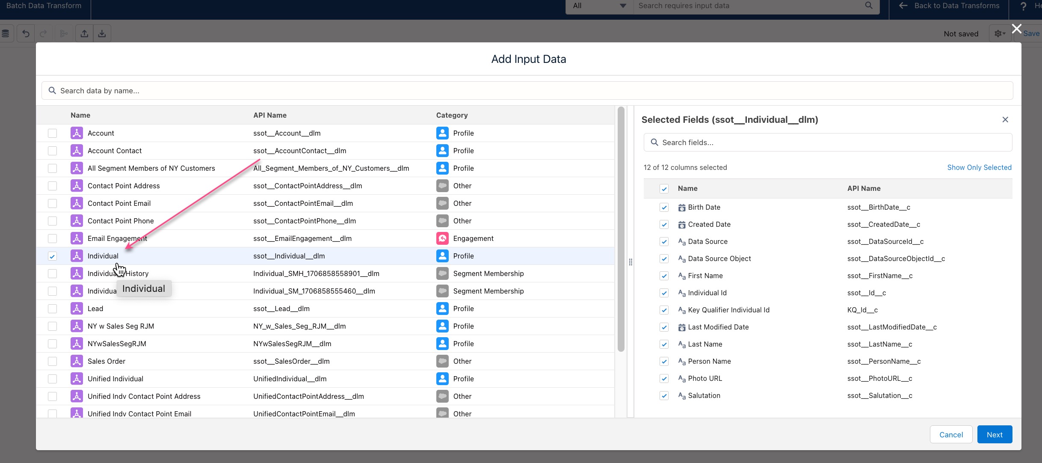1042x463 pixels.
Task: Close the Selected Fields panel
Action: (1005, 120)
